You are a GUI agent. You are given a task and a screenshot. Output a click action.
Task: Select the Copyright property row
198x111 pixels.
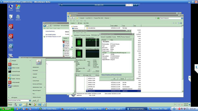[x=116, y=53]
